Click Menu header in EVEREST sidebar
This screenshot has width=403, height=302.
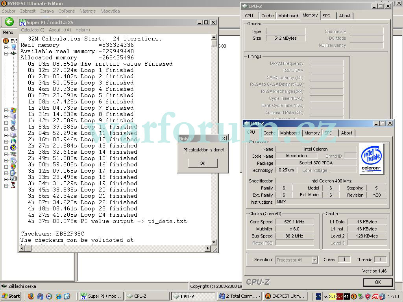pos(8,32)
